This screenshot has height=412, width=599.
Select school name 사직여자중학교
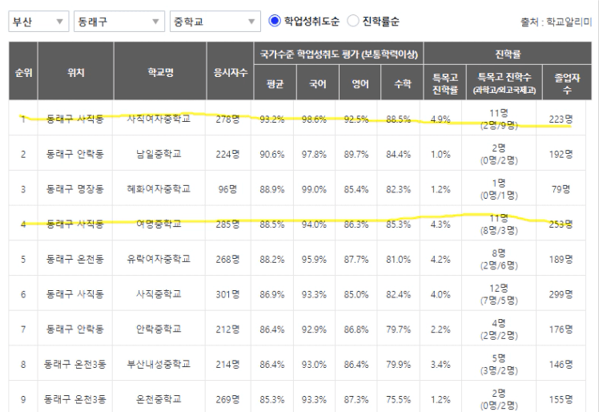point(159,119)
